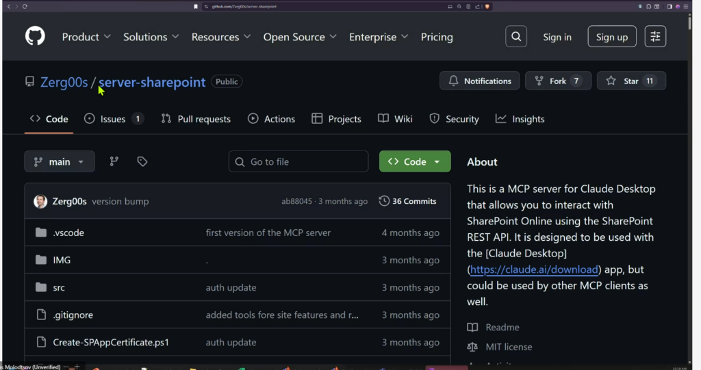Open the .vscode folder
Screen dimensions: 701x370
(x=68, y=233)
